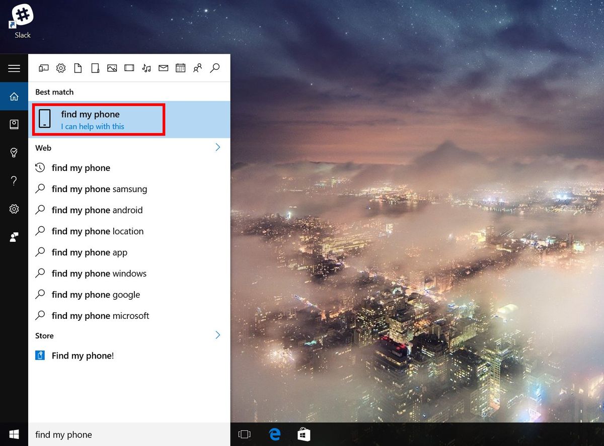The height and width of the screenshot is (446, 604).
Task: Open Cortana's Home in the sidebar
Action: coord(14,96)
